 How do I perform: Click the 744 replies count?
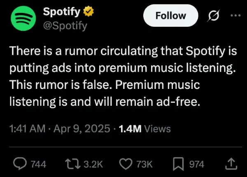tap(38, 164)
